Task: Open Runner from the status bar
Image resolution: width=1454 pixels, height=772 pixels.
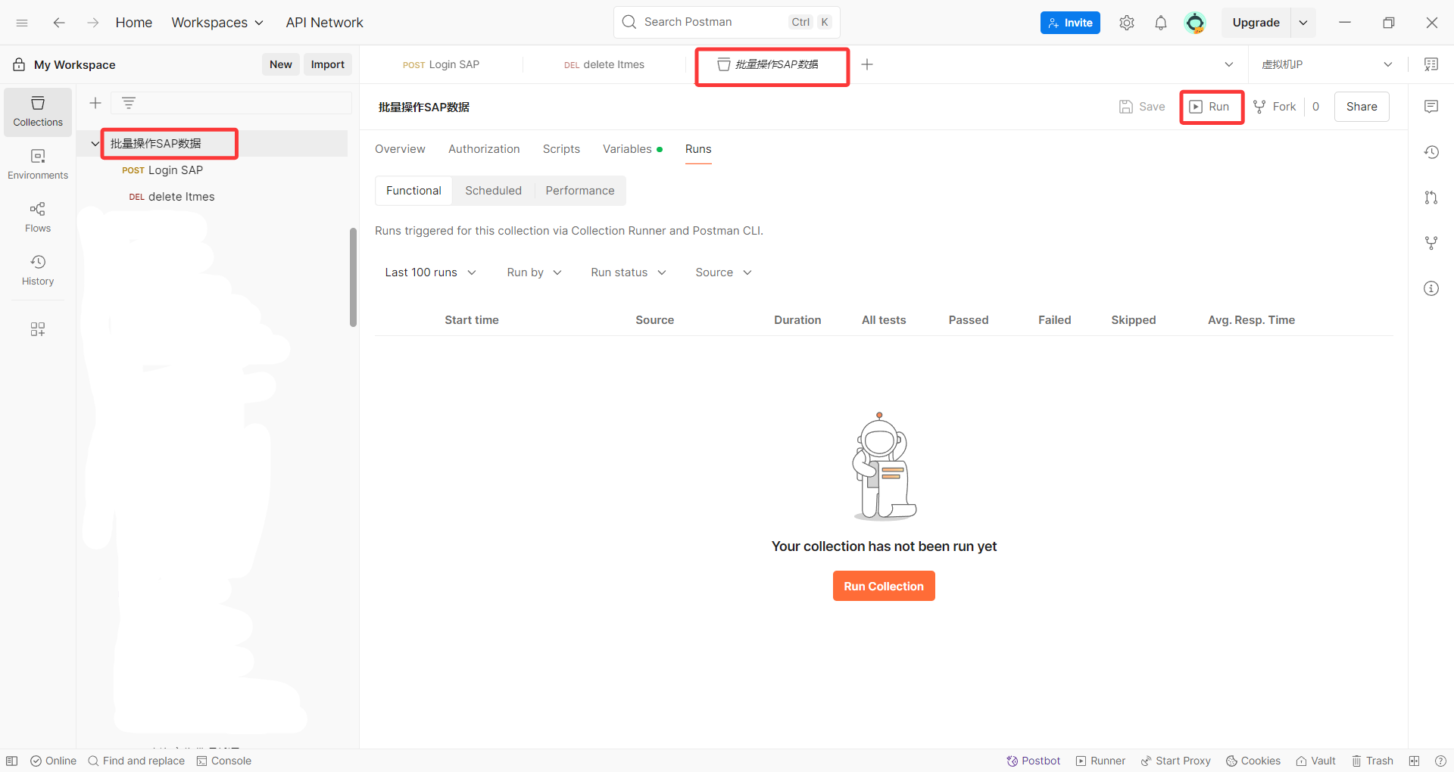Action: [x=1100, y=761]
